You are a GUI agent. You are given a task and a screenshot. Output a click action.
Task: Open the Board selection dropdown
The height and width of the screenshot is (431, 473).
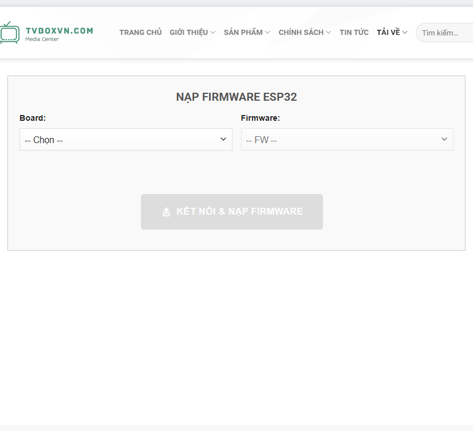coord(120,140)
